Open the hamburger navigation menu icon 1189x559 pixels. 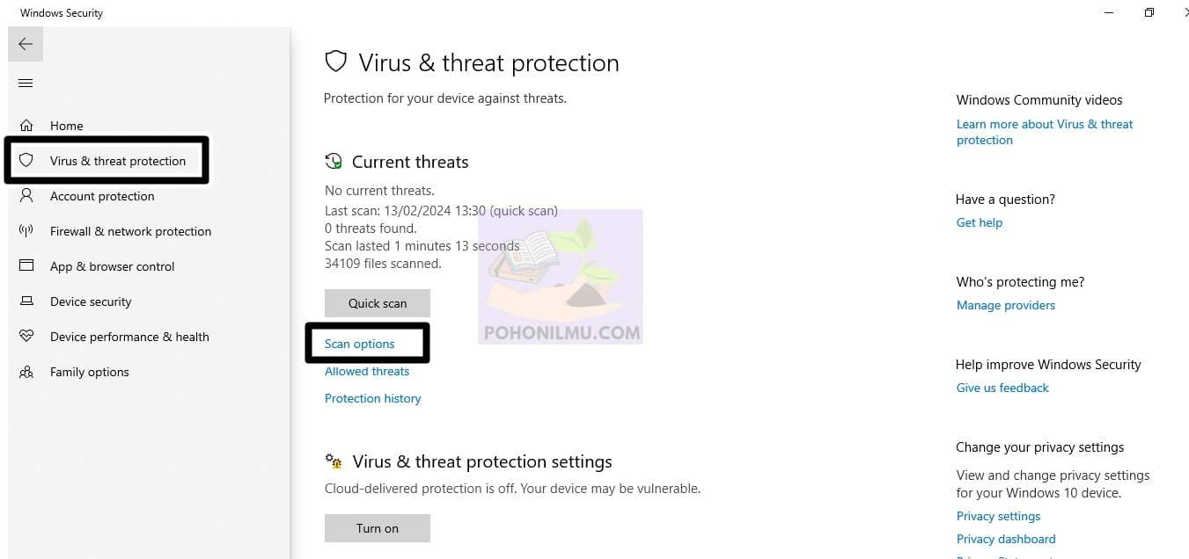26,83
